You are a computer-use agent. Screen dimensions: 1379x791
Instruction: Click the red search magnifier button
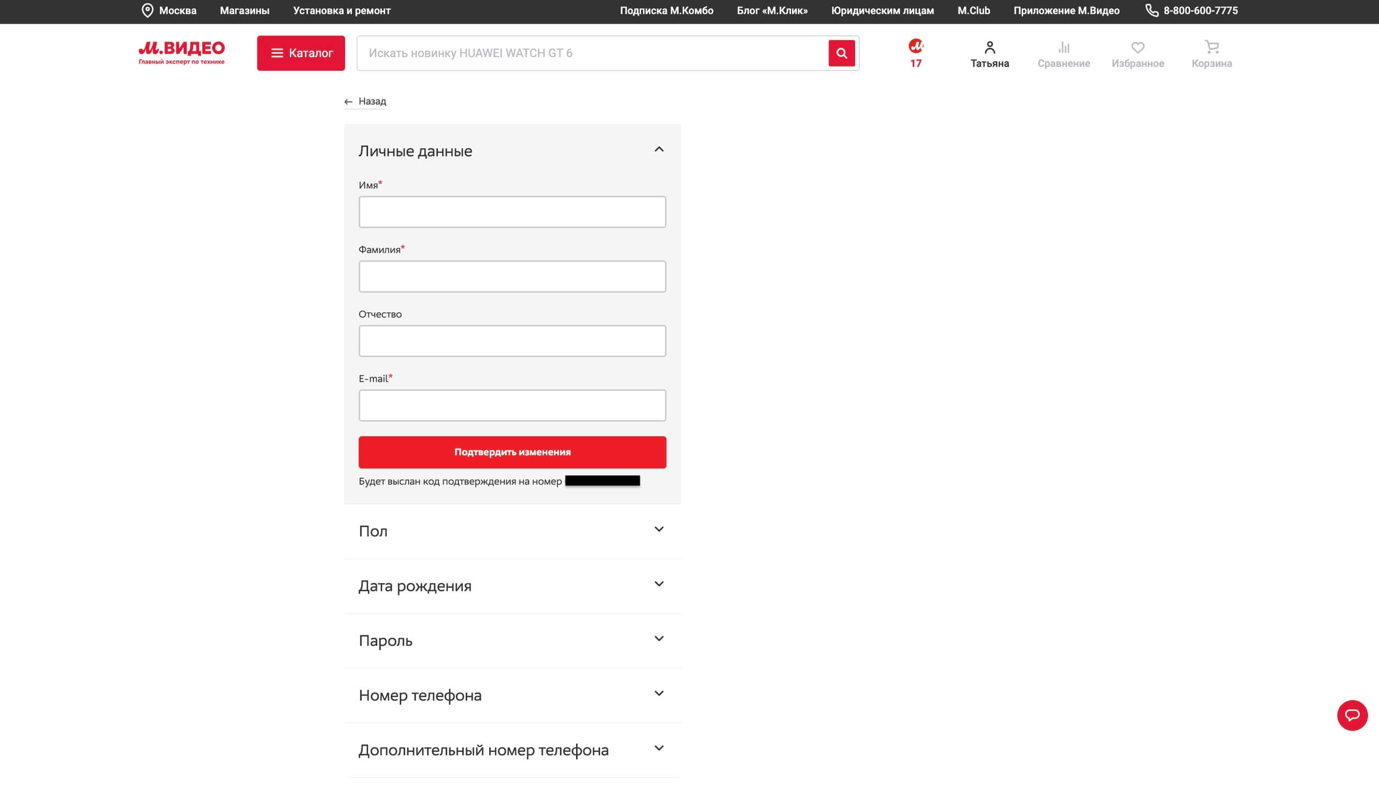841,53
